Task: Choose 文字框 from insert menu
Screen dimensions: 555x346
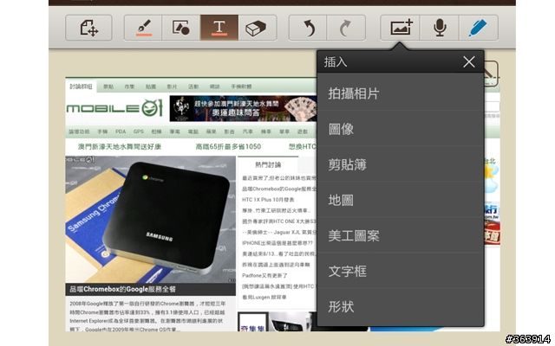Action: (x=401, y=271)
